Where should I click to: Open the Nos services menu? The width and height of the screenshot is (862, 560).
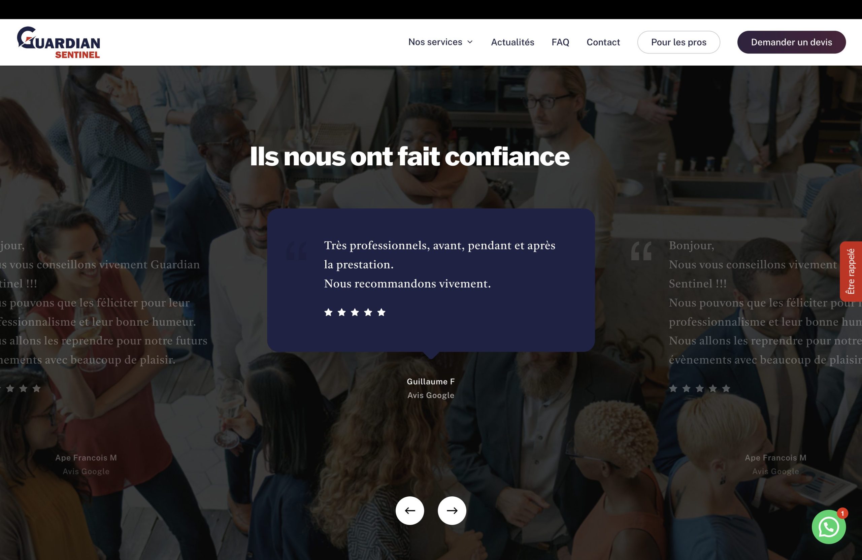pyautogui.click(x=435, y=42)
